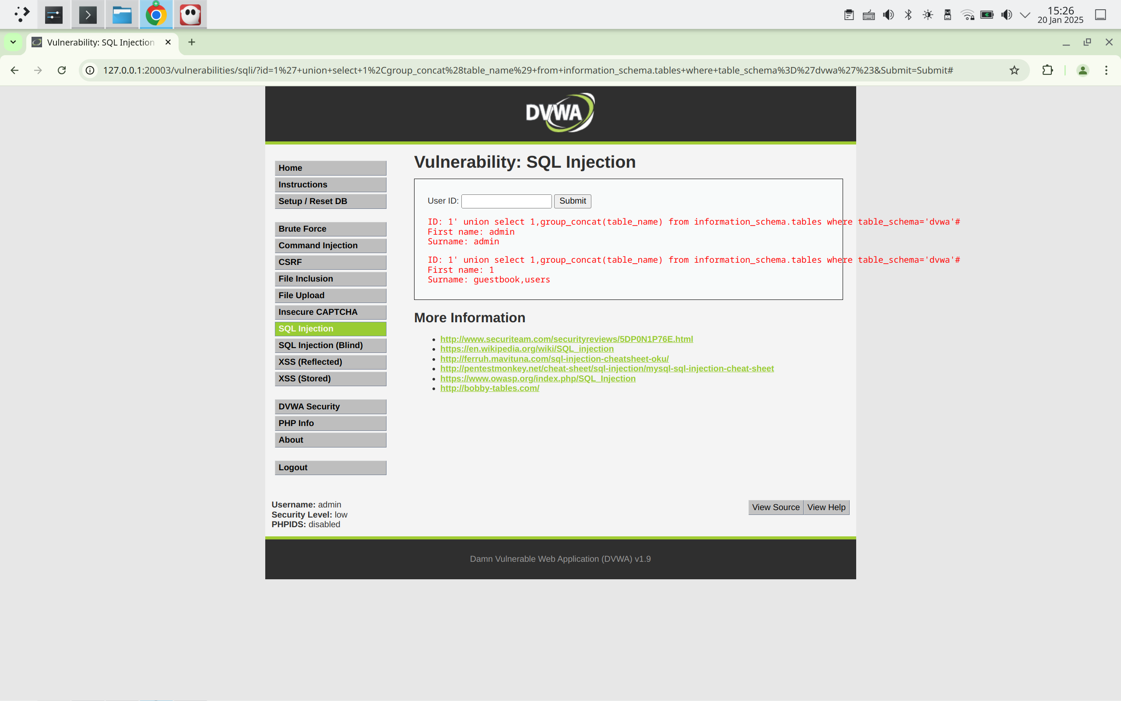The height and width of the screenshot is (701, 1121).
Task: Click the date and time clock
Action: (1060, 15)
